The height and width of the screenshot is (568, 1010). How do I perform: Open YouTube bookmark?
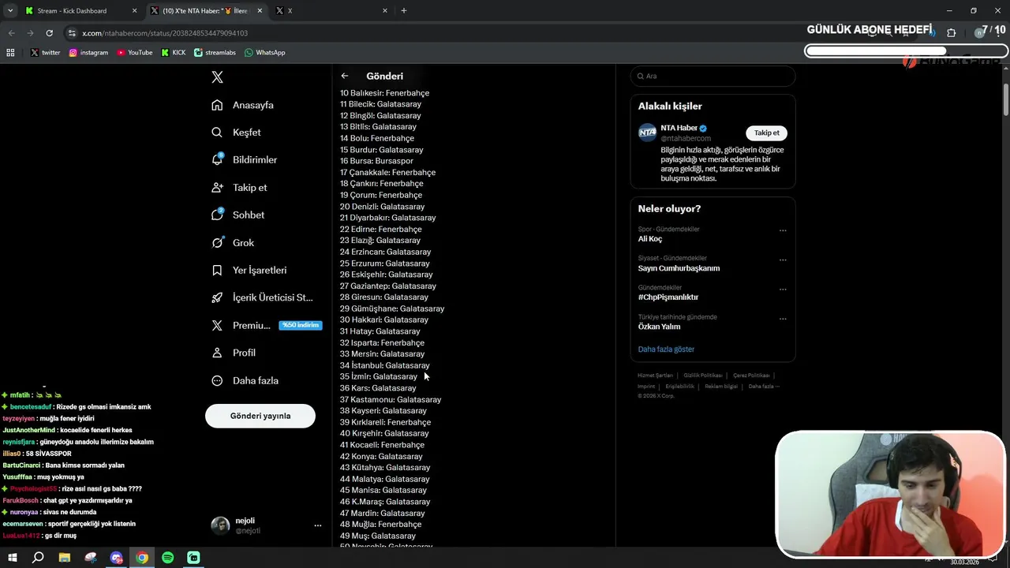click(x=134, y=53)
